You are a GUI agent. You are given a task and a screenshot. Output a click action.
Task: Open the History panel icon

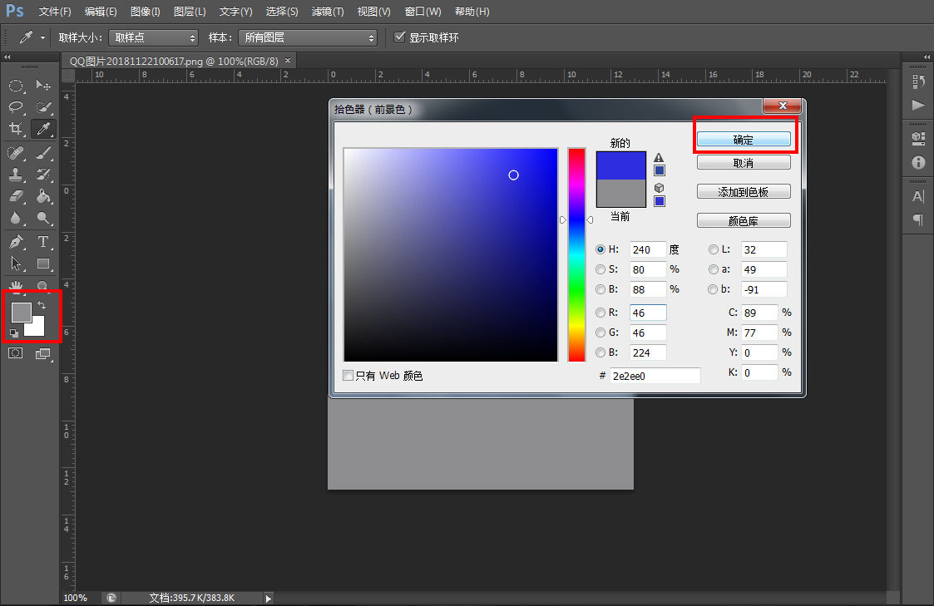click(x=918, y=81)
